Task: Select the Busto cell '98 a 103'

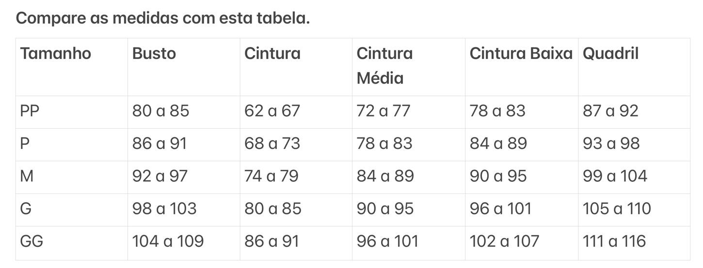Action: coord(164,208)
